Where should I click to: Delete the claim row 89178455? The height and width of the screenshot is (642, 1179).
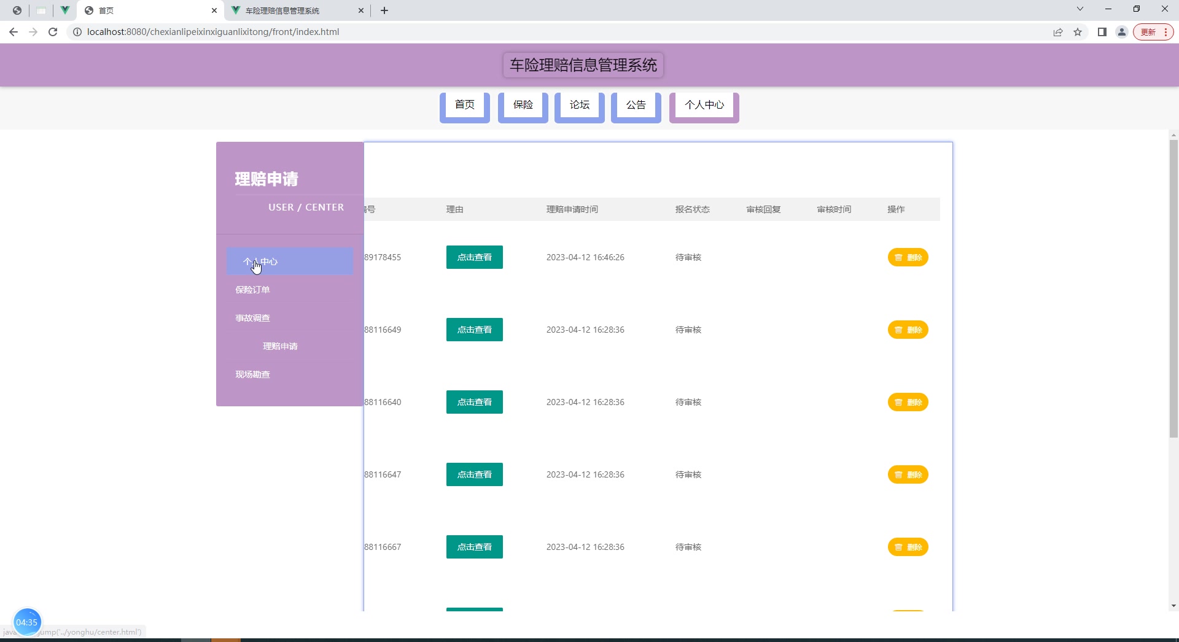(908, 257)
